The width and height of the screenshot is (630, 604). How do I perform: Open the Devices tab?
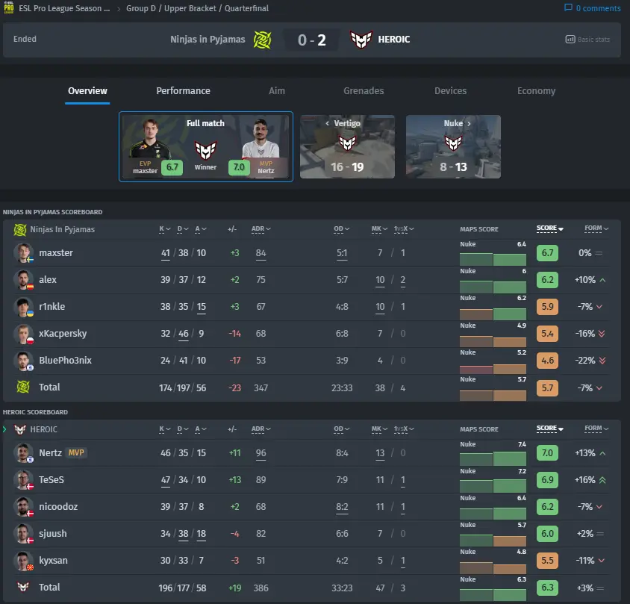tap(450, 91)
